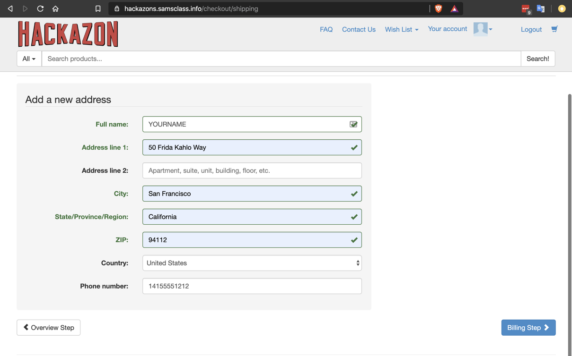Viewport: 572px width, 356px height.
Task: Open the Wish List dropdown menu
Action: point(401,29)
